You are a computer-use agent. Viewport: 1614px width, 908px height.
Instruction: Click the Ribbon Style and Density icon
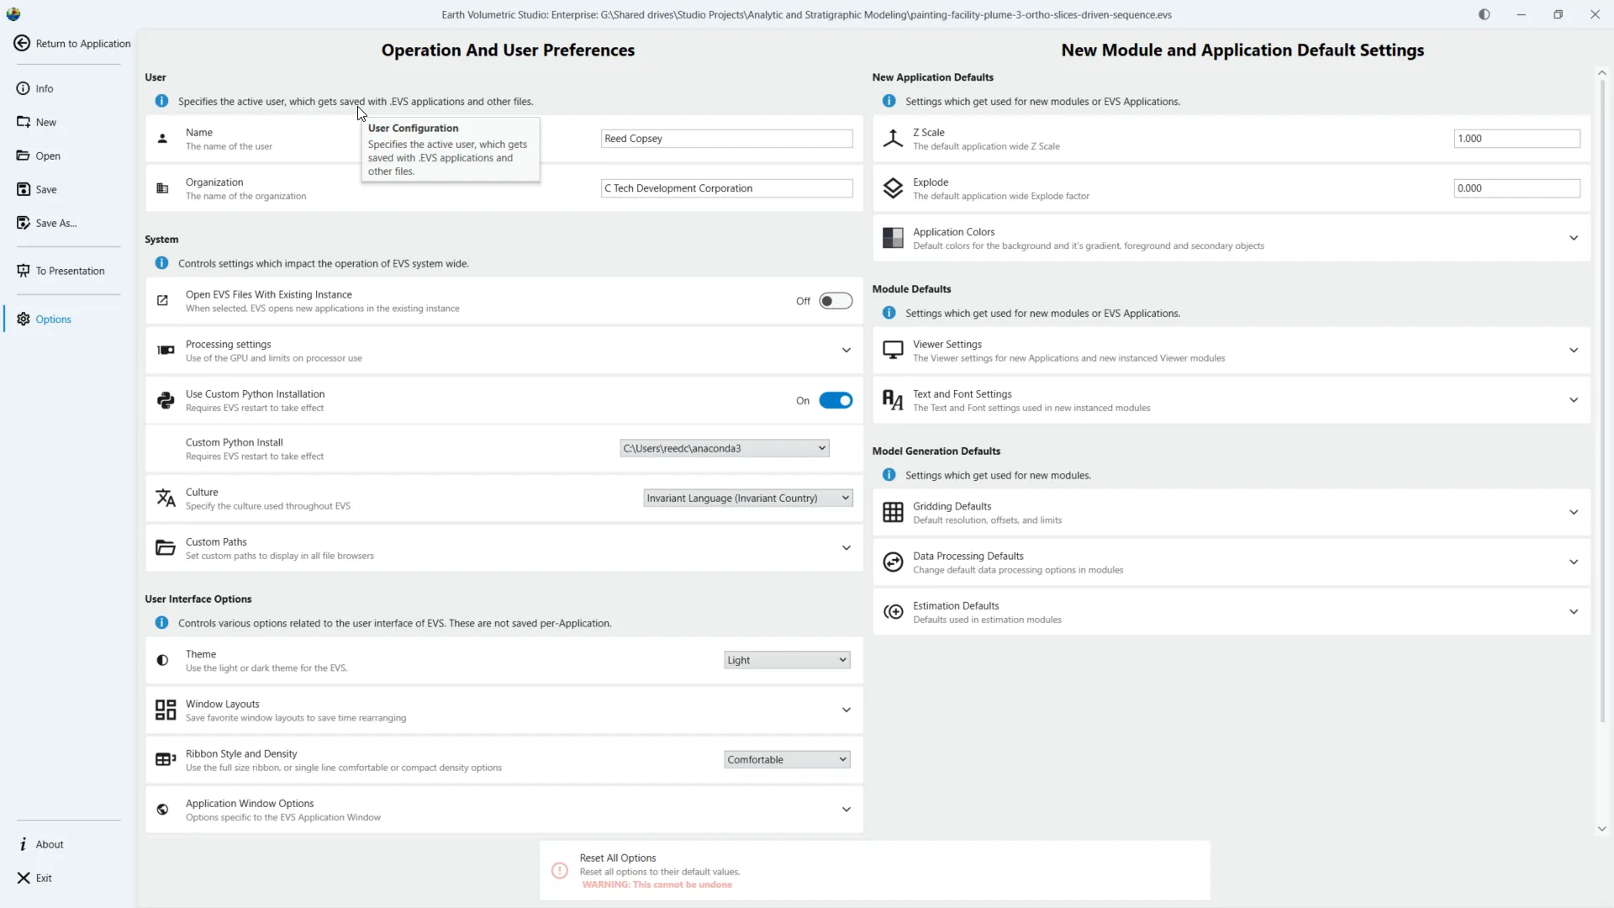point(166,760)
